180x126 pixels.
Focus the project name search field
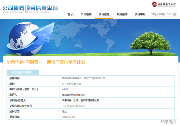point(162,14)
